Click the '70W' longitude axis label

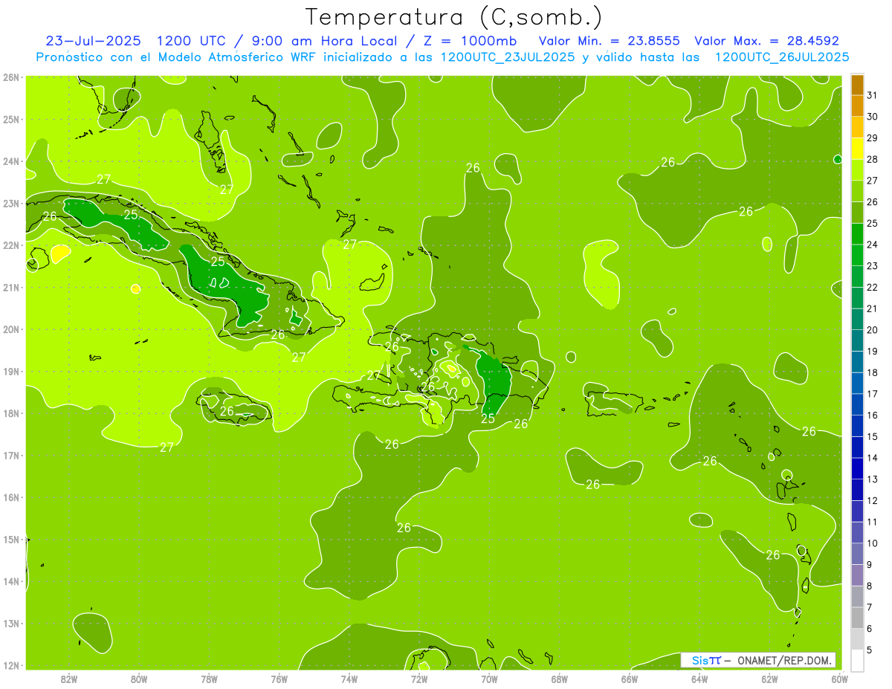coord(489,679)
